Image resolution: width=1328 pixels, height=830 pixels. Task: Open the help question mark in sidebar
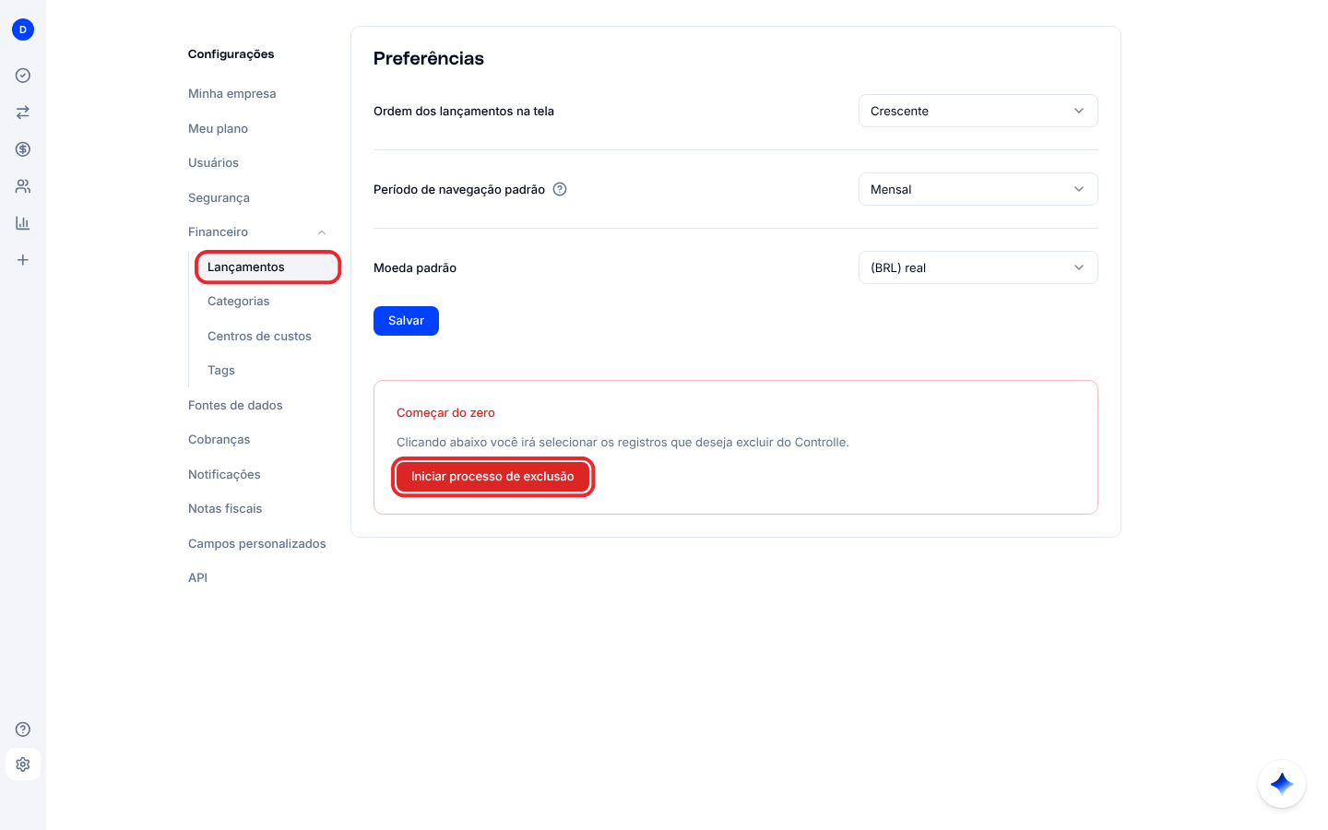point(23,729)
